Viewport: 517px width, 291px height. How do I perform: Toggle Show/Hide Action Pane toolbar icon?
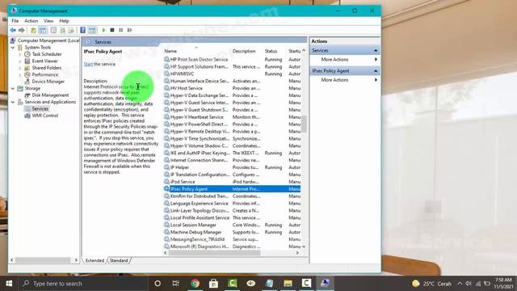pos(92,31)
